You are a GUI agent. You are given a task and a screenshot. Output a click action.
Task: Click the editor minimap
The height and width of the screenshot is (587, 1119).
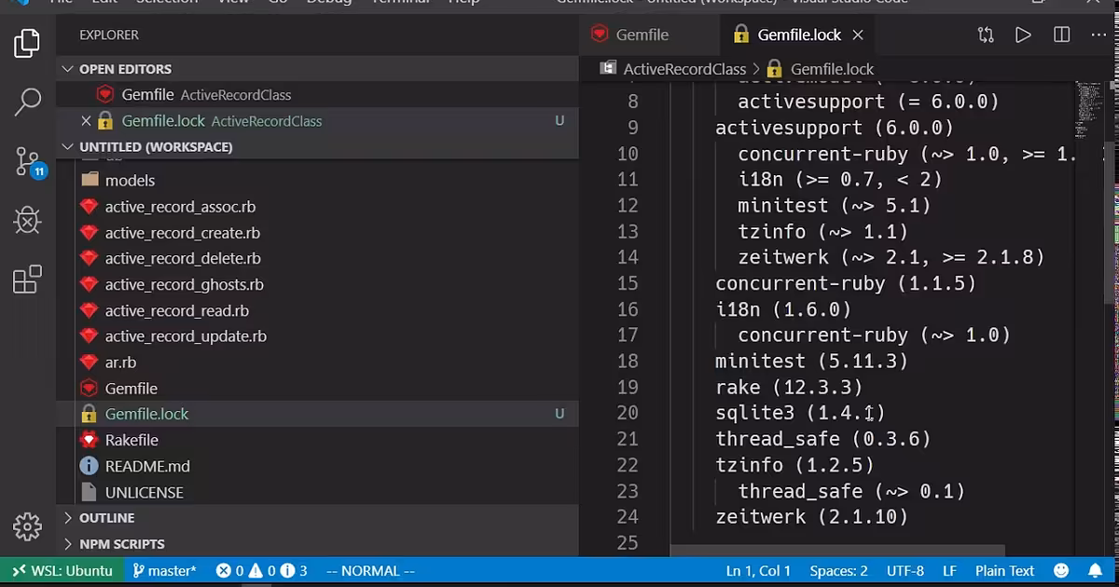[1088, 112]
